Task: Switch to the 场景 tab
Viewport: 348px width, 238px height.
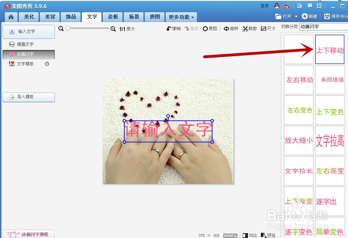Action: 134,17
